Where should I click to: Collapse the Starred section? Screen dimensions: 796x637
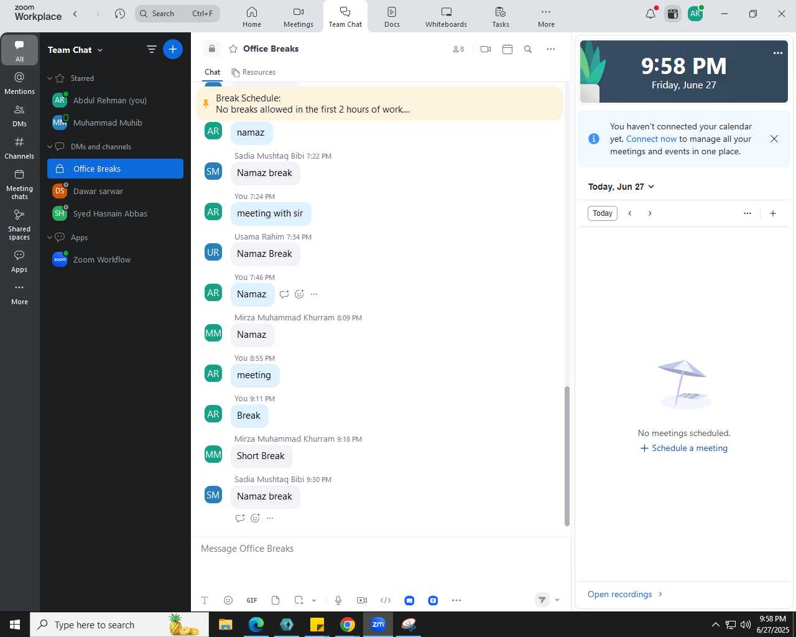(50, 78)
